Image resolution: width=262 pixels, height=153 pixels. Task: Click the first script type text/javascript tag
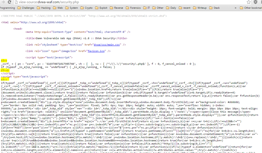tap(49, 57)
